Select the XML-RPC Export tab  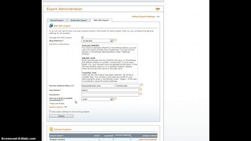pos(101,20)
